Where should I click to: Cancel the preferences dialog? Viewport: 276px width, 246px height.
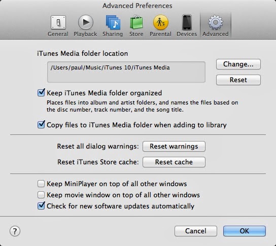coord(196,231)
